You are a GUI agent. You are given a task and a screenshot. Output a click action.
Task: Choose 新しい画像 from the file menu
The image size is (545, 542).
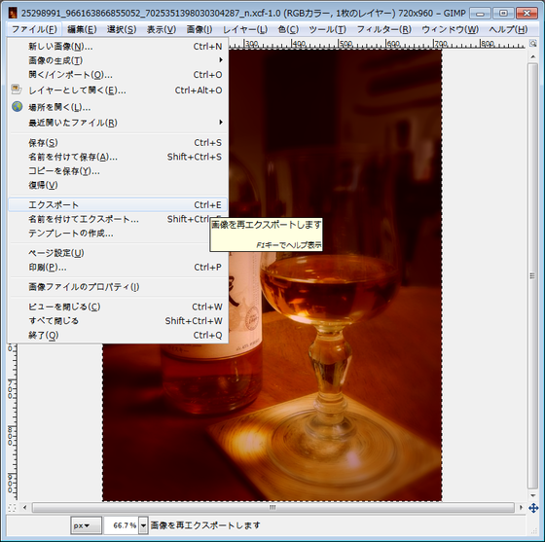tap(118, 46)
